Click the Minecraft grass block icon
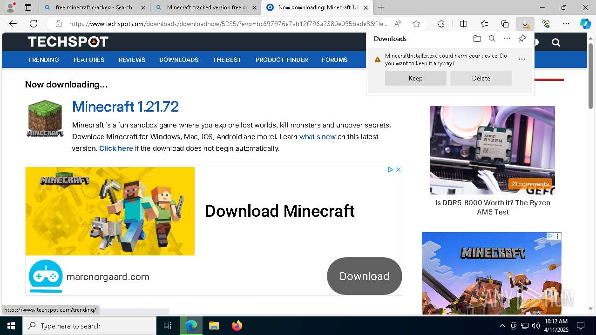Viewport: 596px width, 335px height. click(x=45, y=119)
